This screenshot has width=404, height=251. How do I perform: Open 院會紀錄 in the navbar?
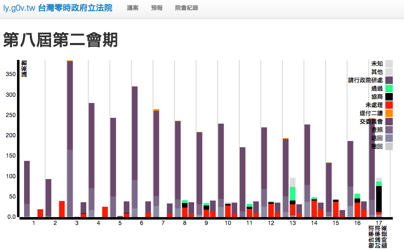[x=186, y=8]
